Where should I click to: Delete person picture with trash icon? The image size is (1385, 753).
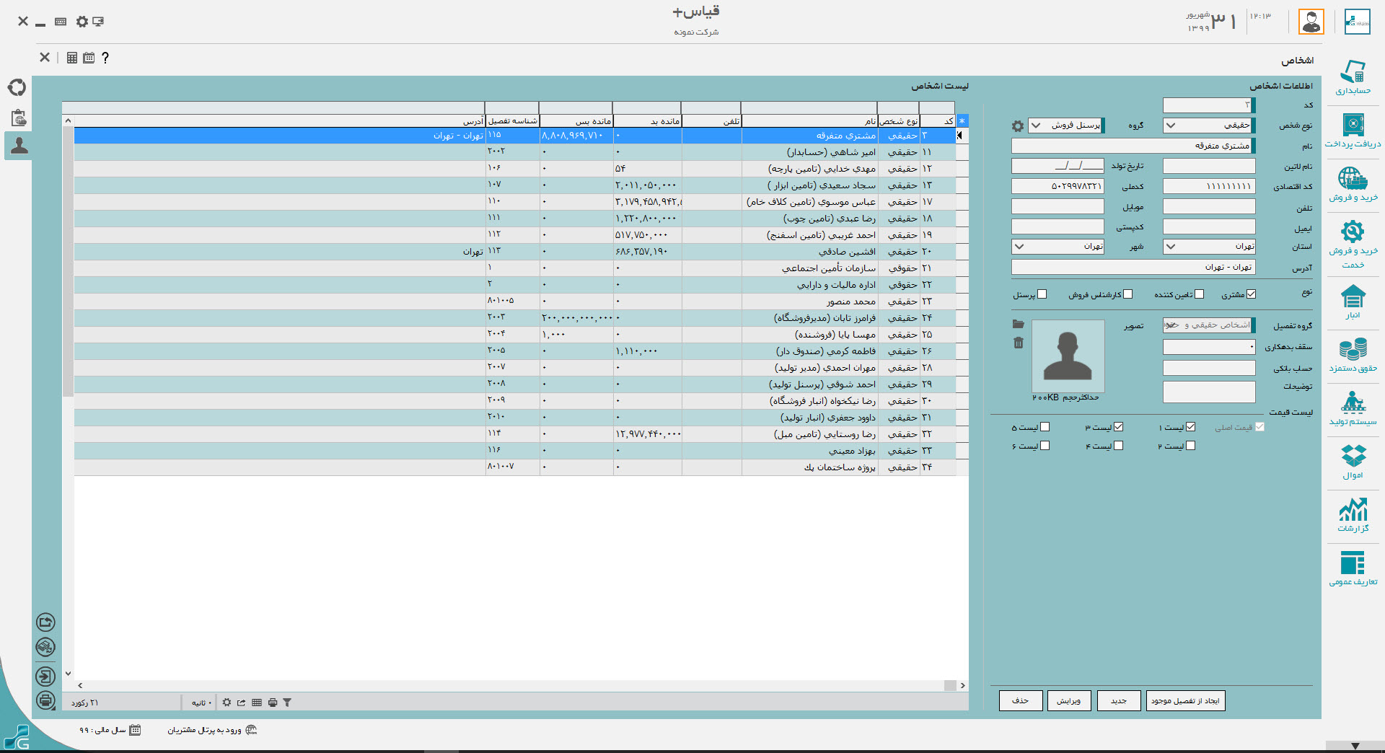tap(1019, 343)
